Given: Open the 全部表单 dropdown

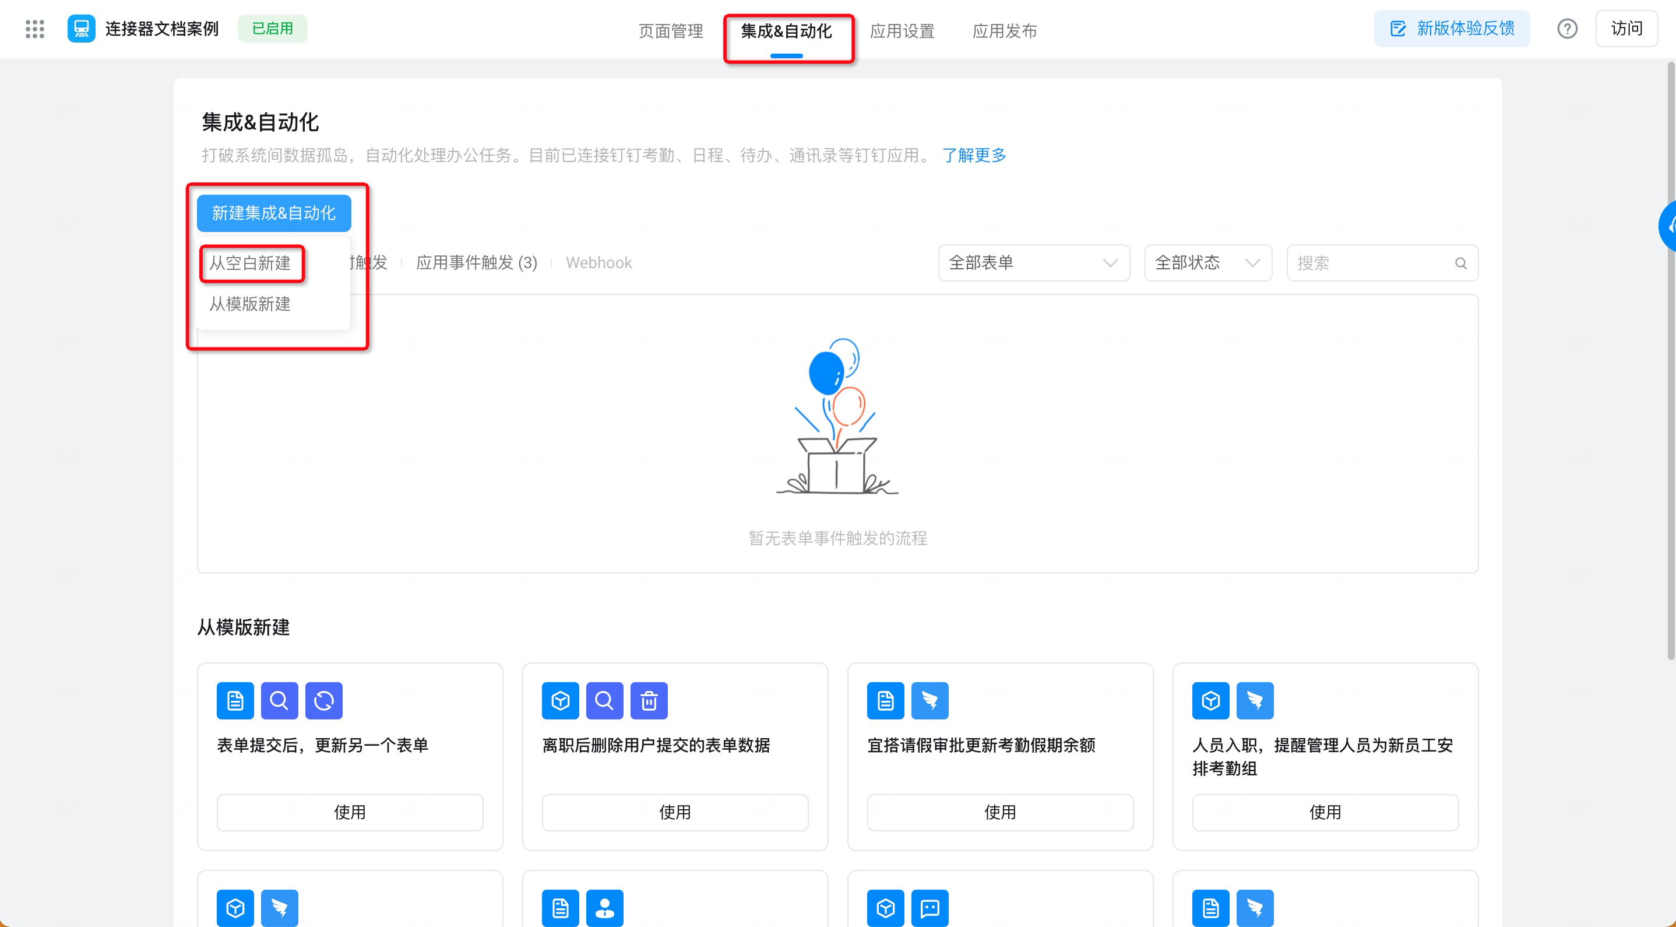Looking at the screenshot, I should point(1034,263).
